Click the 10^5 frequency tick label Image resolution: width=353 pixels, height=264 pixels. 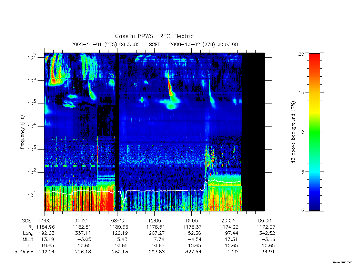click(x=32, y=103)
